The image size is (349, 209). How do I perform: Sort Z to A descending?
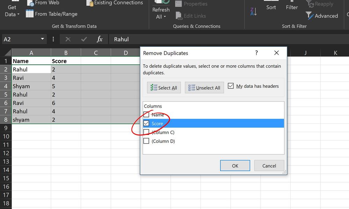click(254, 12)
